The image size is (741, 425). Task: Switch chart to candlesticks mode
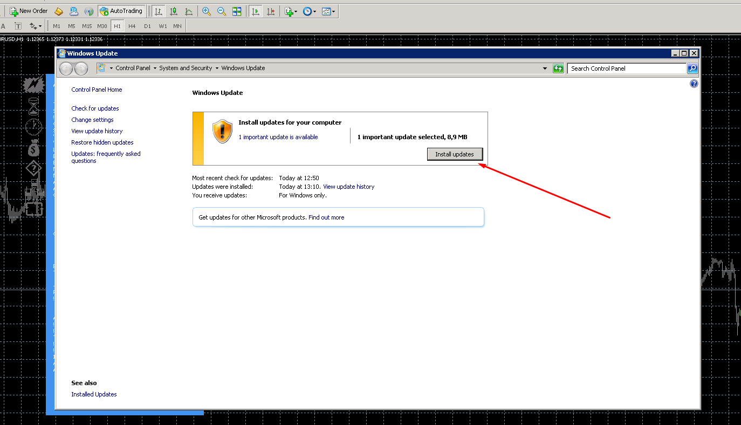click(174, 11)
